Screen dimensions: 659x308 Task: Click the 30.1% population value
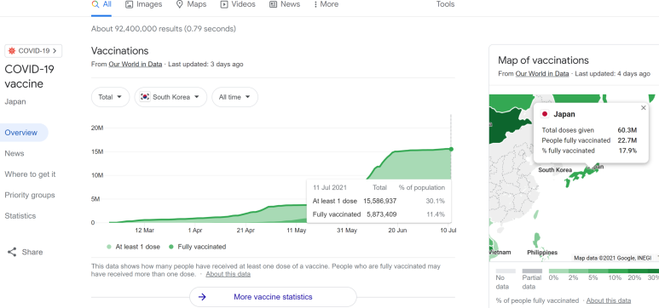coord(435,202)
